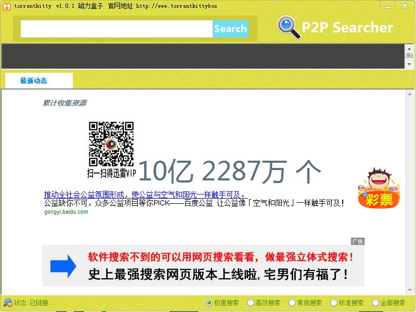Image resolution: width=416 pixels, height=312 pixels.
Task: Click the Search button
Action: click(x=230, y=29)
